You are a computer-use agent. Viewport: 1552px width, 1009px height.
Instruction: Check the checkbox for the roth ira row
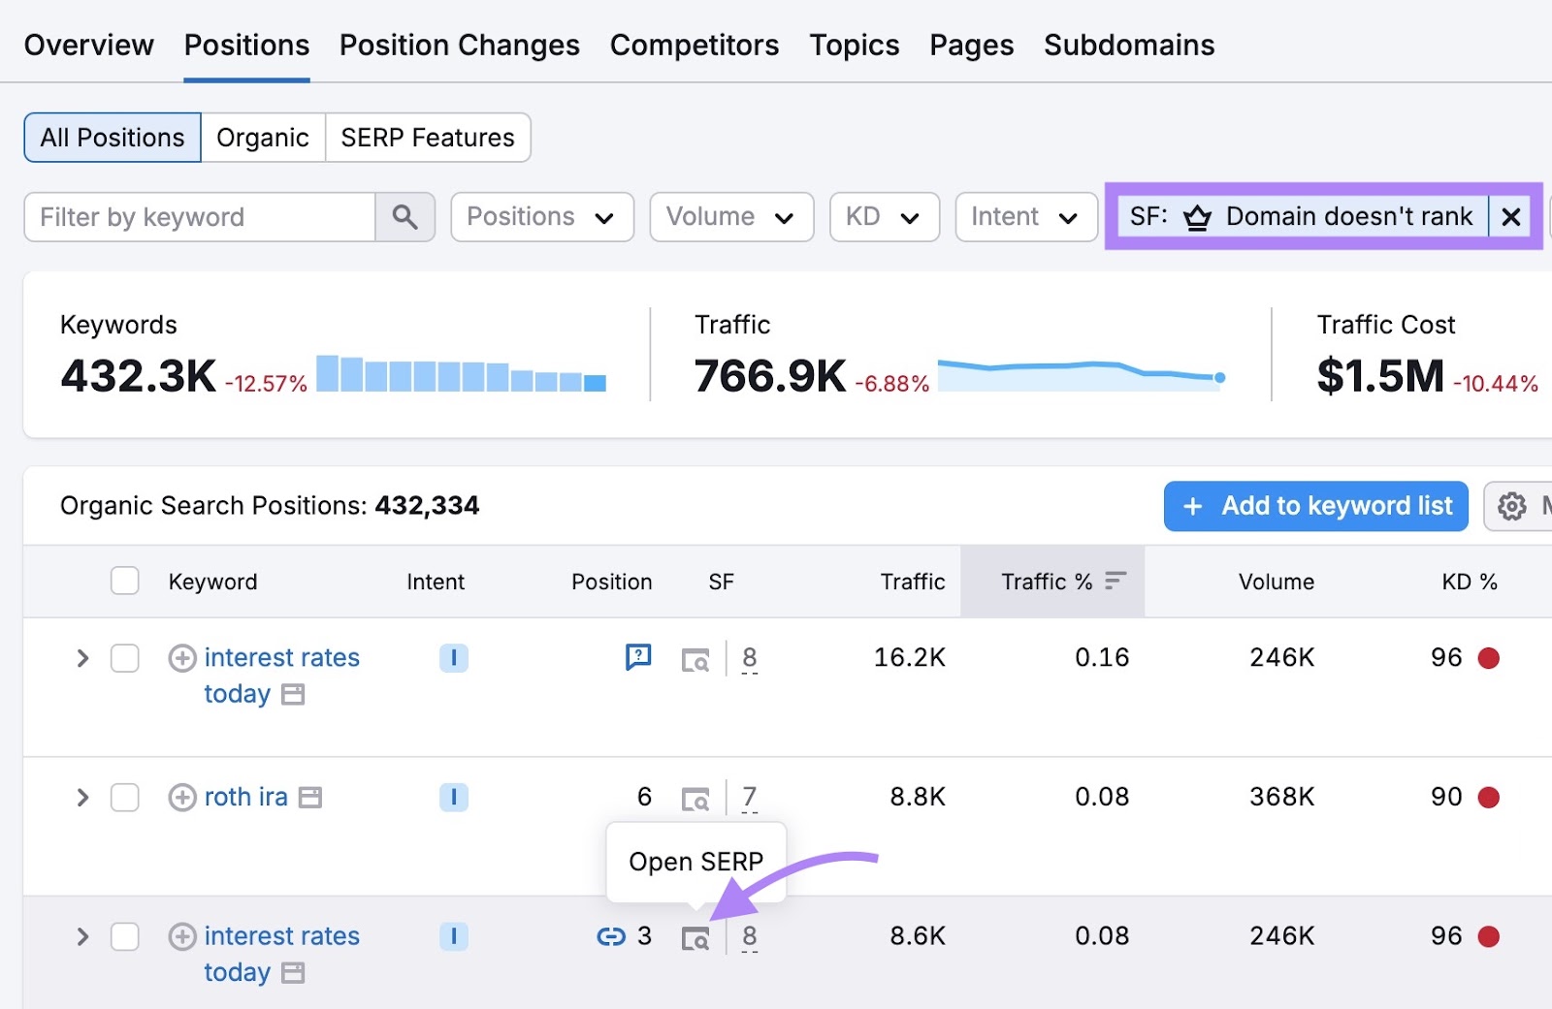pyautogui.click(x=125, y=797)
